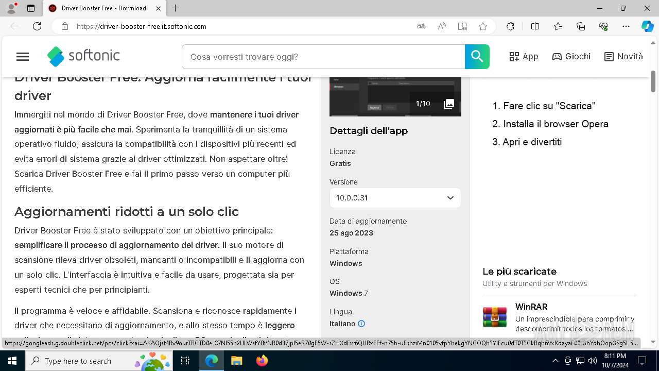Enable Read aloud in address bar
The width and height of the screenshot is (659, 371).
tap(442, 26)
